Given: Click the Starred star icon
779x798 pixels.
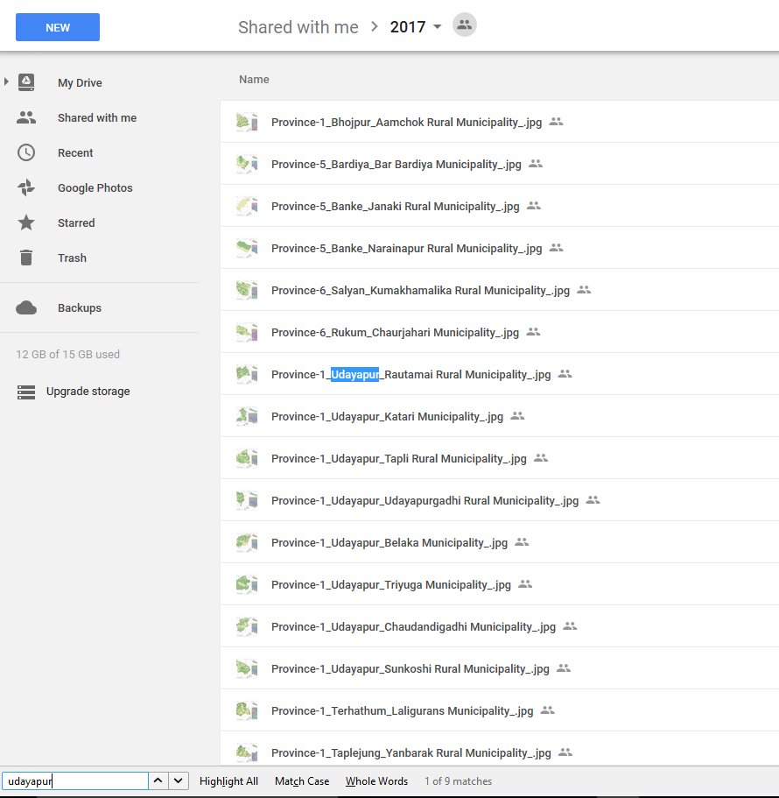Looking at the screenshot, I should click(x=26, y=222).
